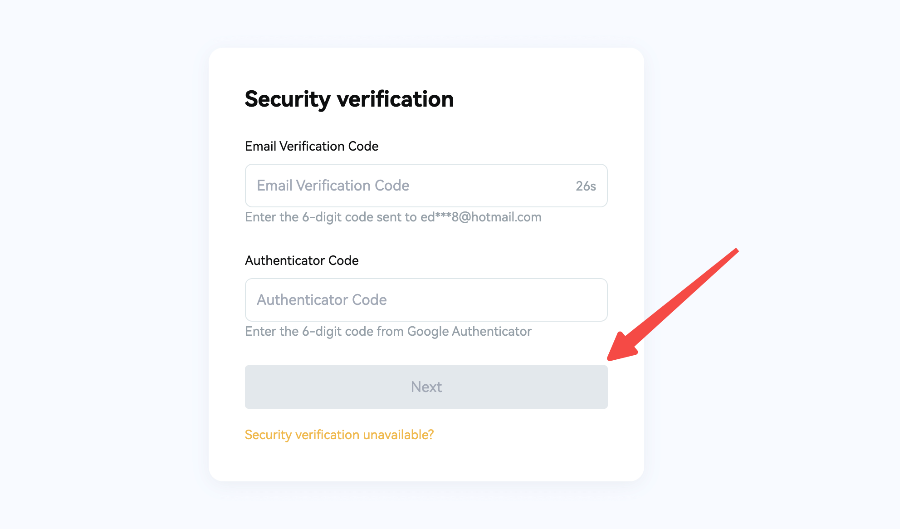
Task: Click the hint mentioning ed***8@hotmail.com
Action: 393,217
